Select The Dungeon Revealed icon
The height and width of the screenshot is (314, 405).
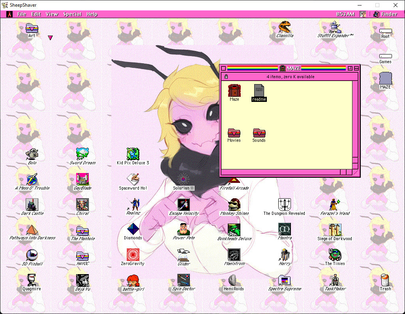click(284, 205)
